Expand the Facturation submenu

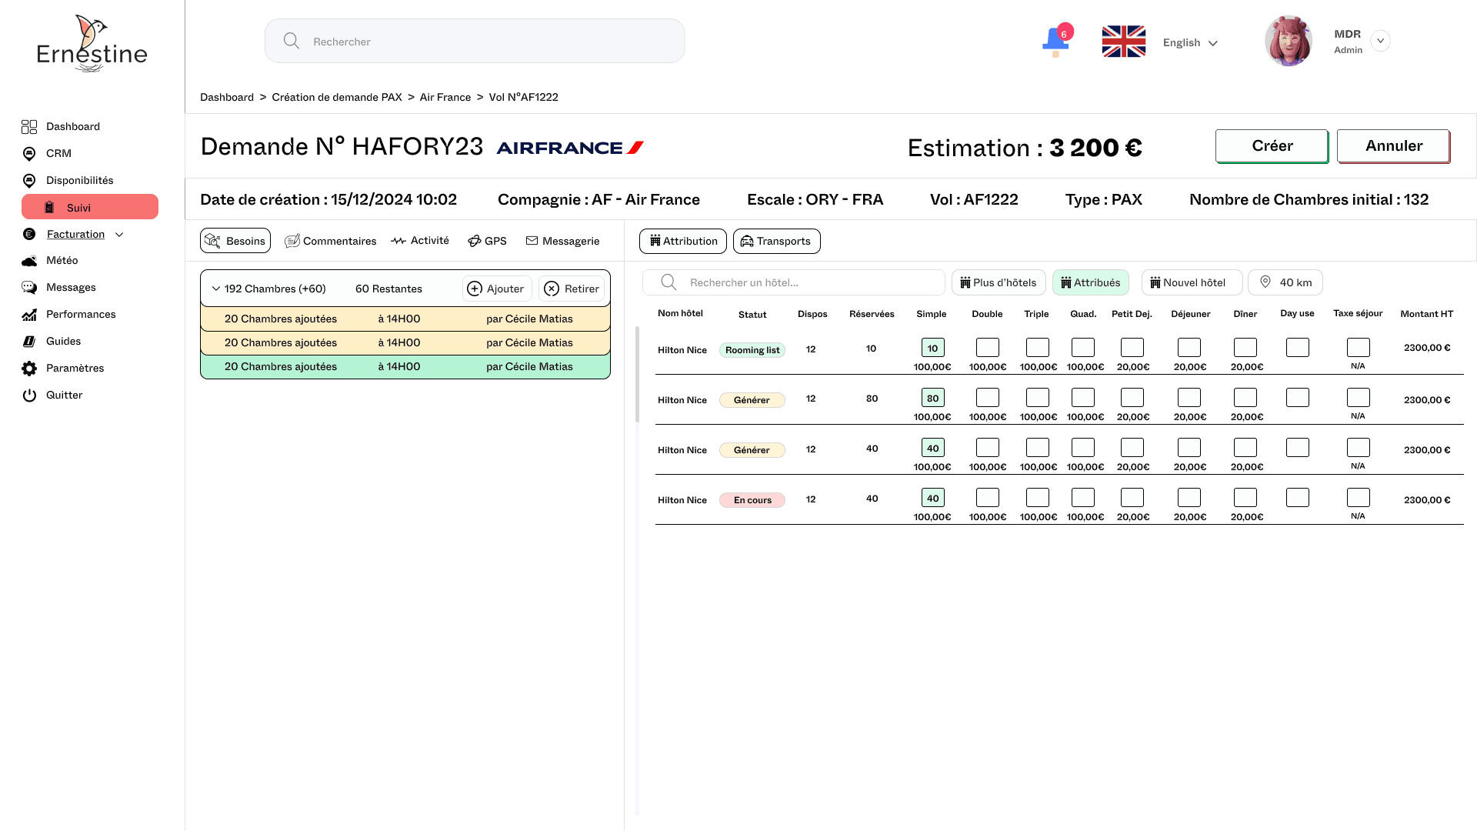point(119,235)
